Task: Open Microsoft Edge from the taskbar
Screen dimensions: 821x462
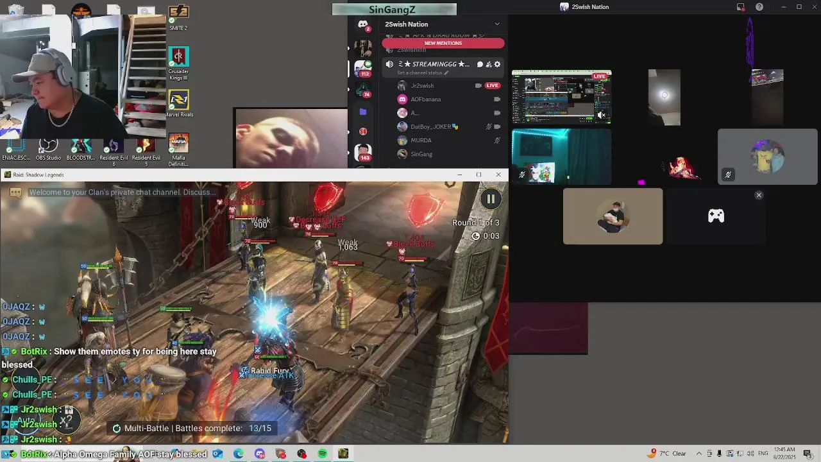Action: pyautogui.click(x=239, y=454)
